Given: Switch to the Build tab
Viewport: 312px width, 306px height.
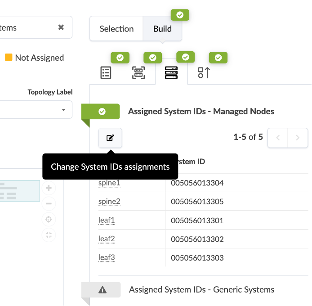Looking at the screenshot, I should pyautogui.click(x=162, y=29).
